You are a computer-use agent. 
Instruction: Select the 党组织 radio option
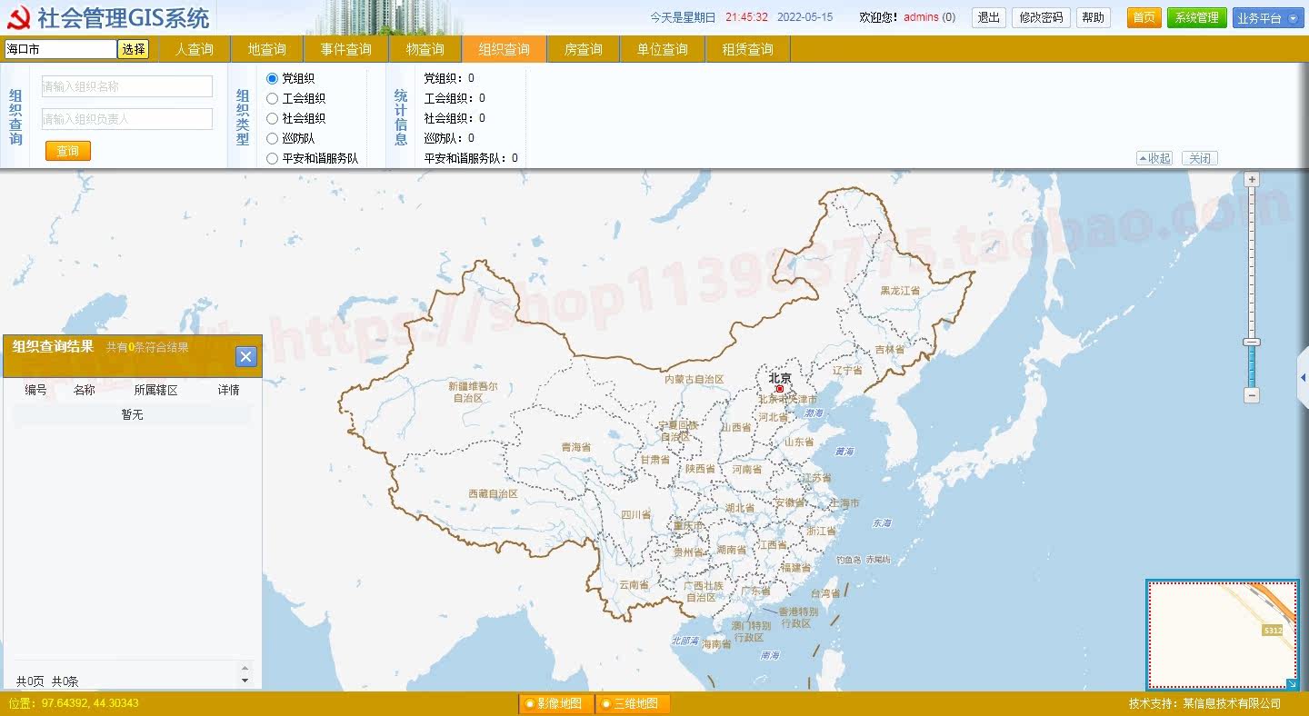[272, 78]
